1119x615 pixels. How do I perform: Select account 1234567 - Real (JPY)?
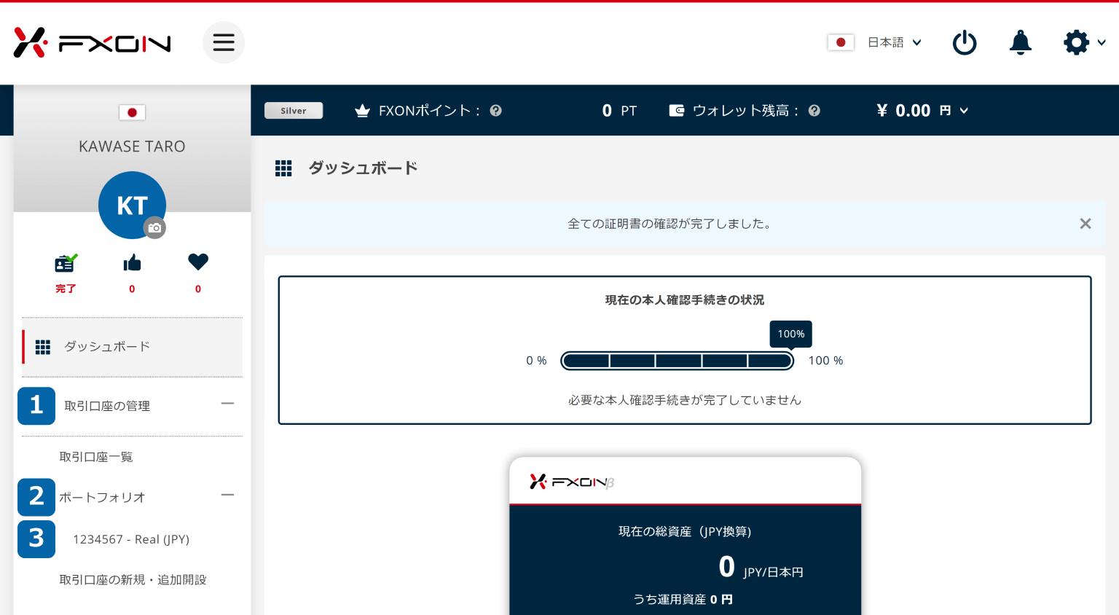131,539
